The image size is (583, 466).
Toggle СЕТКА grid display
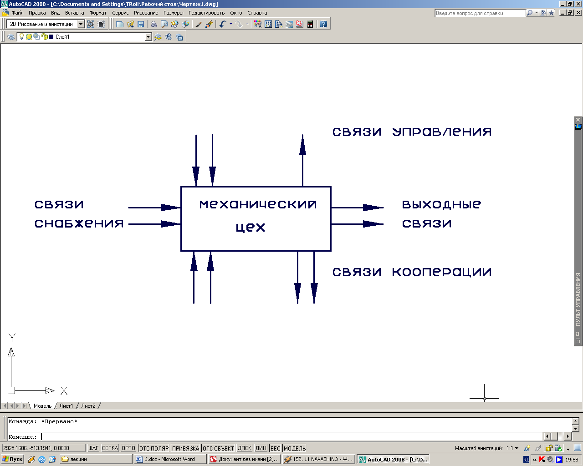coord(110,448)
